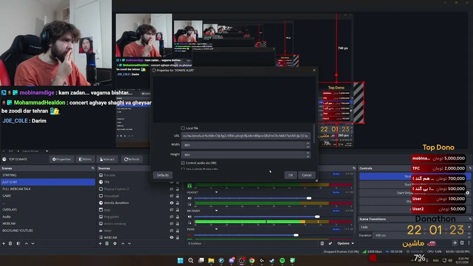This screenshot has width=473, height=266.
Task: Open Discord from the taskbar
Action: 232,260
